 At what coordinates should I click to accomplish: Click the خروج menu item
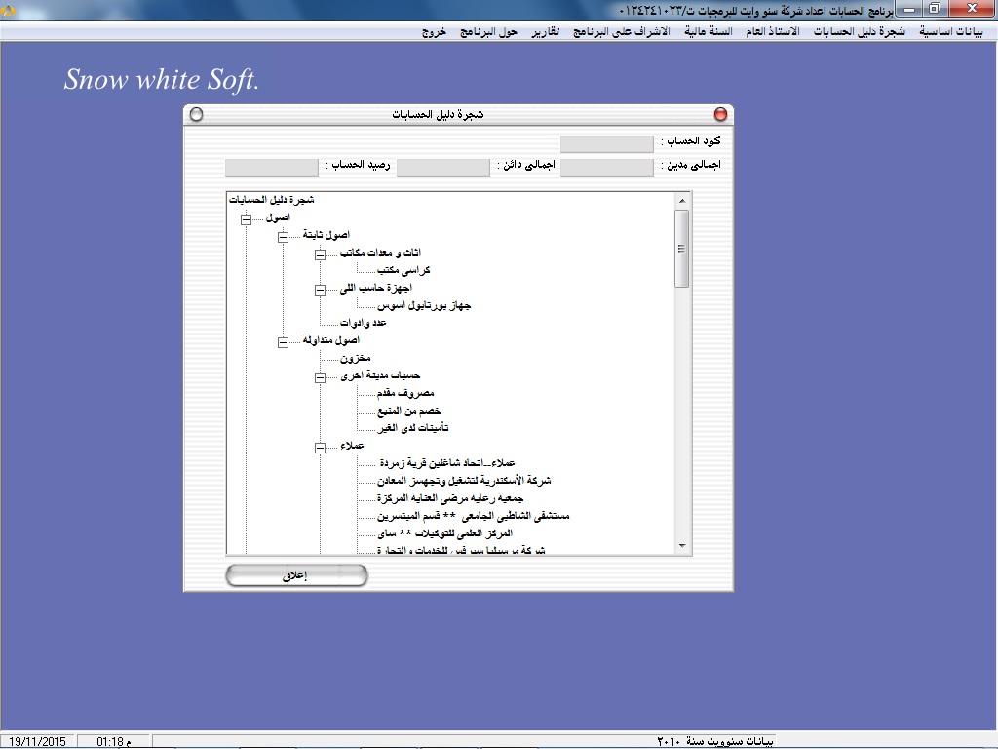pos(434,32)
